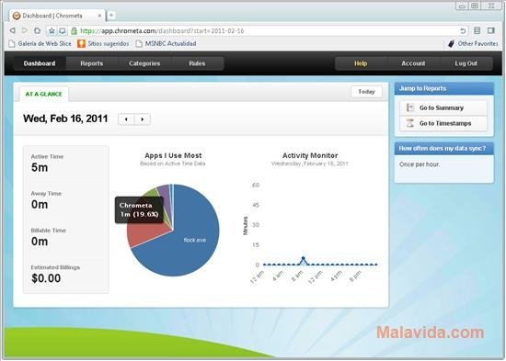This screenshot has width=506, height=361.
Task: Click the activity peak data point
Action: pyautogui.click(x=304, y=258)
